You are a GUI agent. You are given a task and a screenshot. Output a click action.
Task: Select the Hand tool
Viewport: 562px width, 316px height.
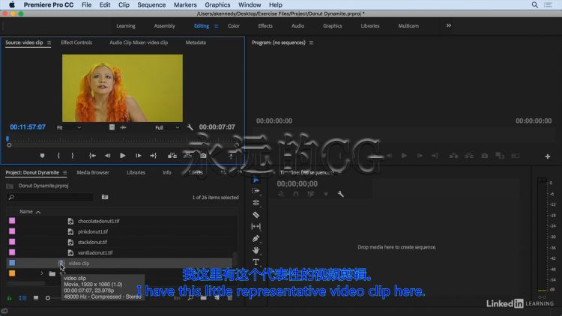tap(256, 250)
